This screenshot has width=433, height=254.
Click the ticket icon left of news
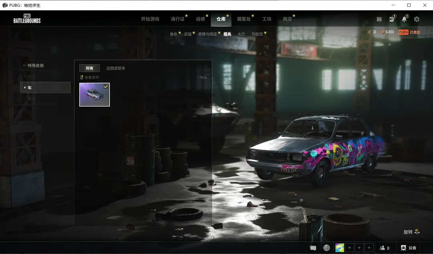coord(379,19)
